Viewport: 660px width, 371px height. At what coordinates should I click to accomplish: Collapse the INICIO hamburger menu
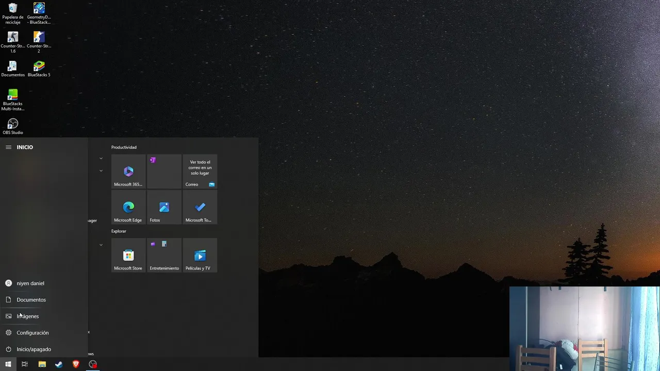coord(8,147)
